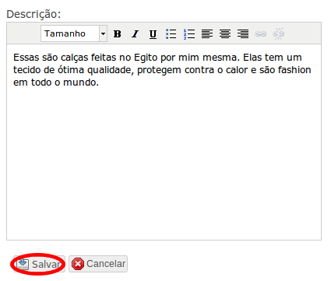This screenshot has height=281, width=331.
Task: Click the text "em todo o mundo."
Action: pos(56,83)
